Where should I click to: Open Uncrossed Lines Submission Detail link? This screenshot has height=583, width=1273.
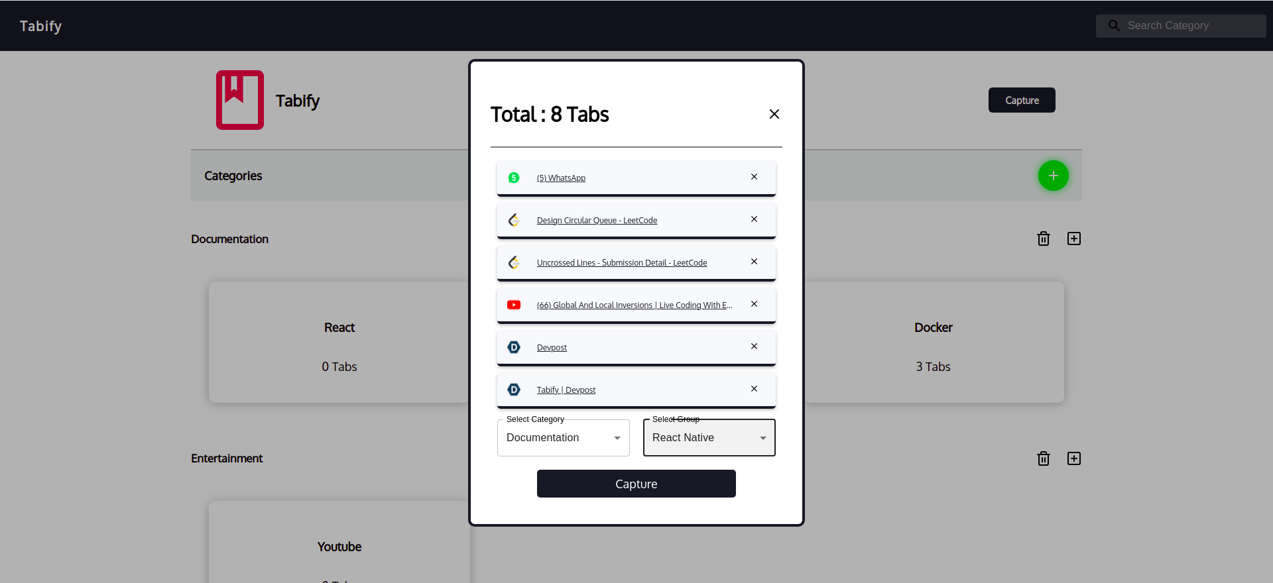622,263
